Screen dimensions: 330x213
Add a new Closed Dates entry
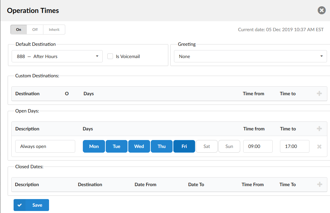pos(319,184)
